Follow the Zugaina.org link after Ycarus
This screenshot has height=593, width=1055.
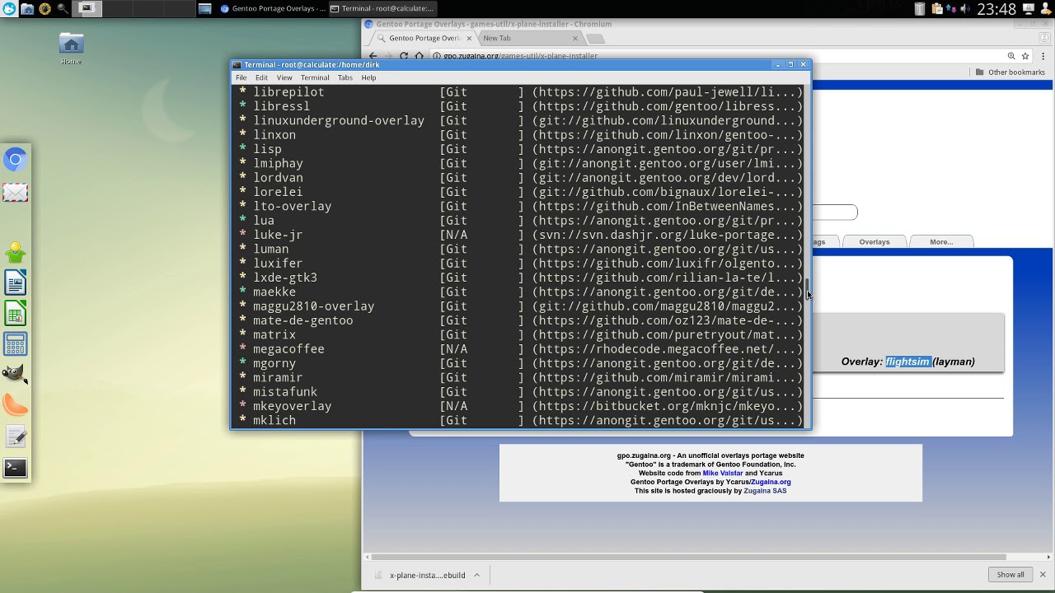(x=771, y=483)
